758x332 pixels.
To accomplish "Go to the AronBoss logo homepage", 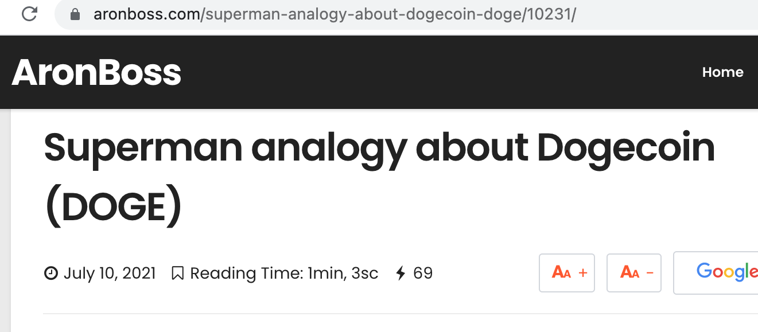I will coord(96,73).
